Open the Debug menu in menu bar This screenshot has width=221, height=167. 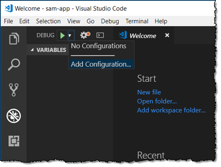[x=110, y=21]
